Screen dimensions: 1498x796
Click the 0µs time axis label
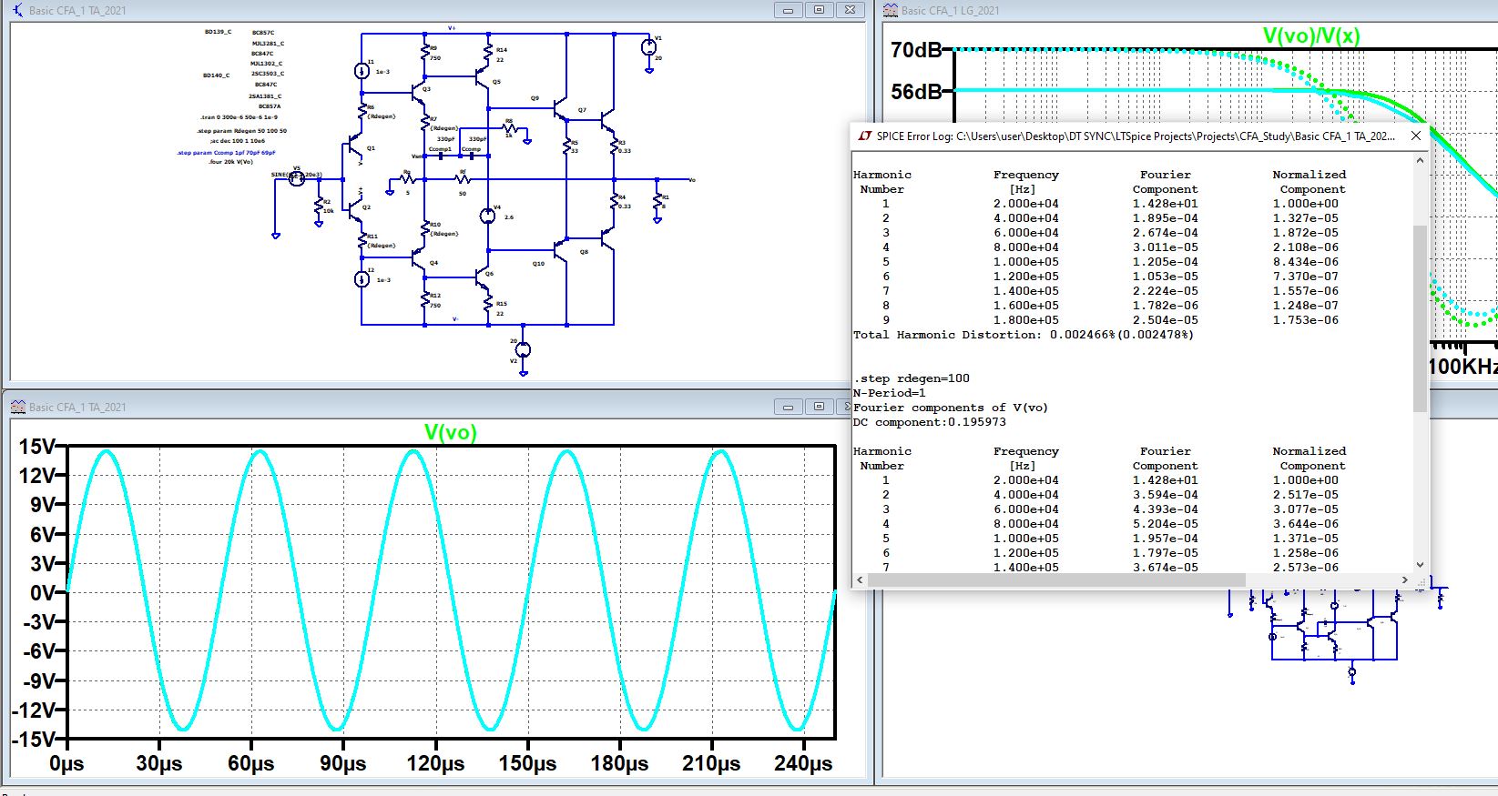click(66, 763)
